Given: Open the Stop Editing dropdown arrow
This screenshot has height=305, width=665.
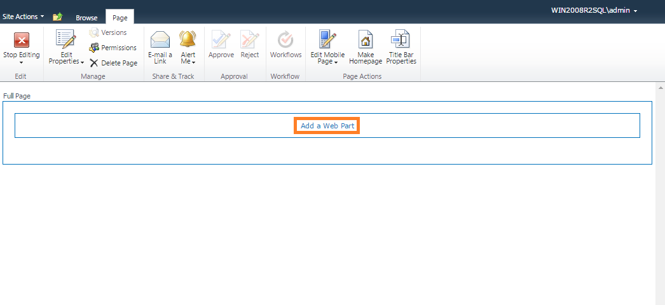Looking at the screenshot, I should pyautogui.click(x=22, y=63).
